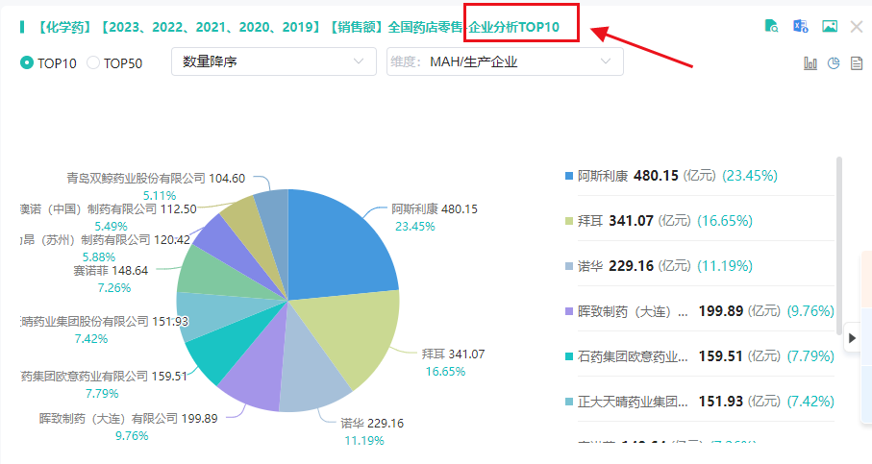
Task: Click pie label 青岛双鲸药业股份有限公司 104.60
Action: [156, 179]
